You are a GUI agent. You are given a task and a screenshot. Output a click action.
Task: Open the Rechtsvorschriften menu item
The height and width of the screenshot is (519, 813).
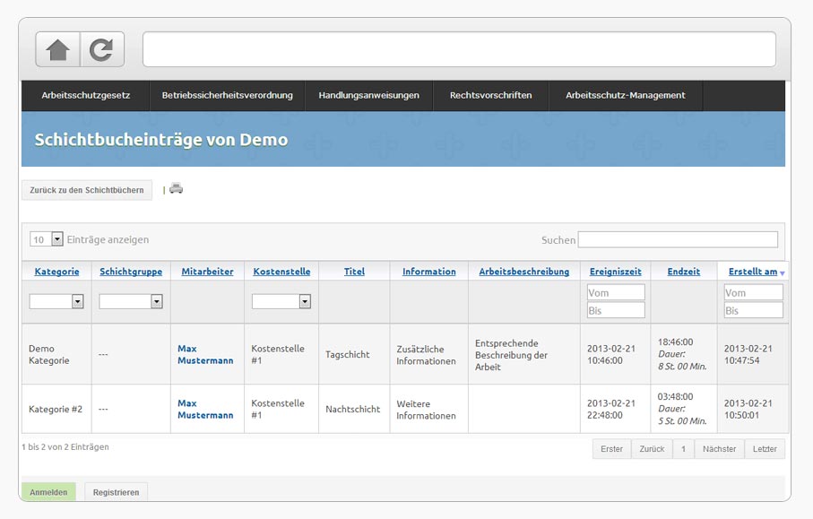(x=490, y=95)
